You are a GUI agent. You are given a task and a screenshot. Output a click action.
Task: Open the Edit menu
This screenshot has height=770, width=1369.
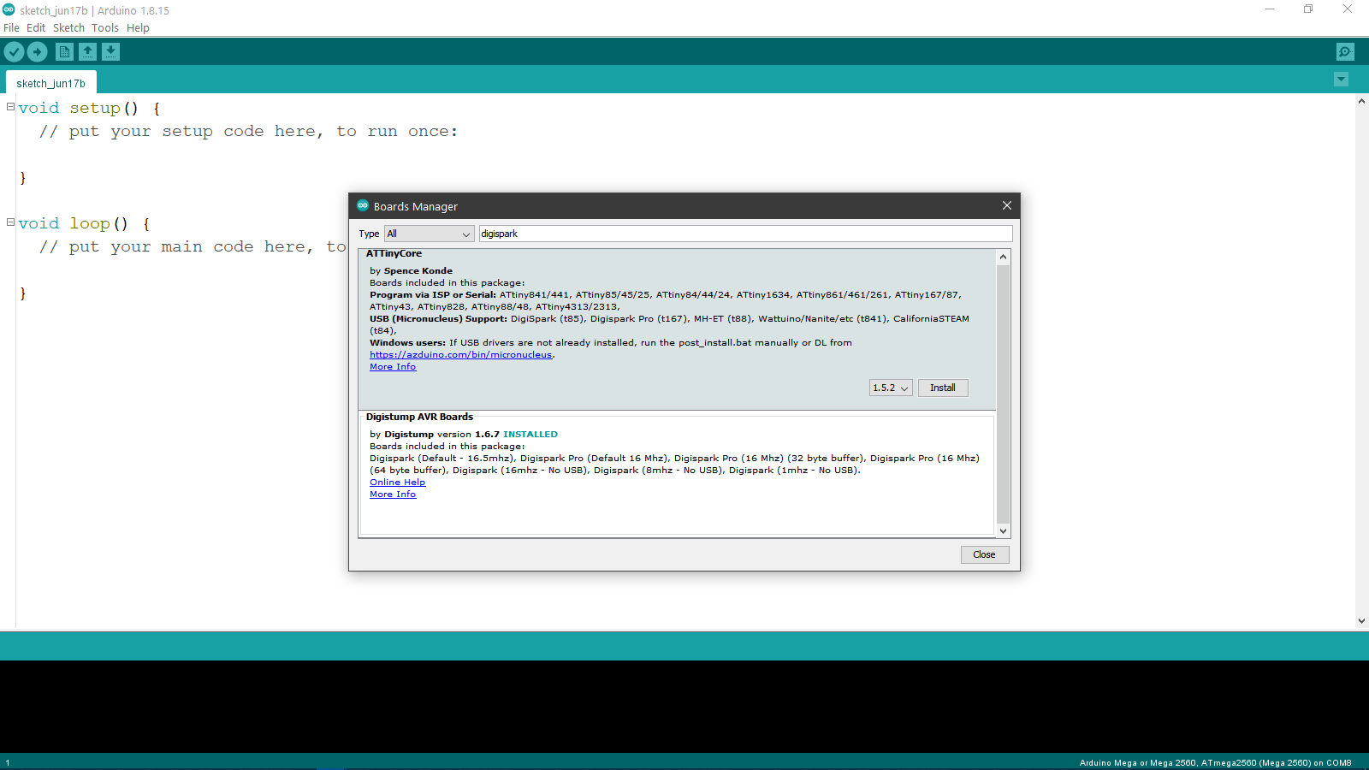(36, 27)
